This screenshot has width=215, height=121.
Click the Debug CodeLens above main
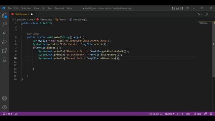pyautogui.click(x=36, y=34)
